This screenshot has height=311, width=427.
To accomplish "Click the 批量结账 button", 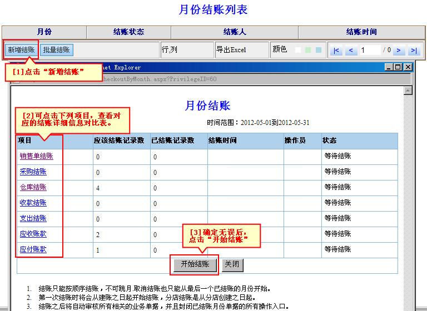I will click(x=56, y=50).
